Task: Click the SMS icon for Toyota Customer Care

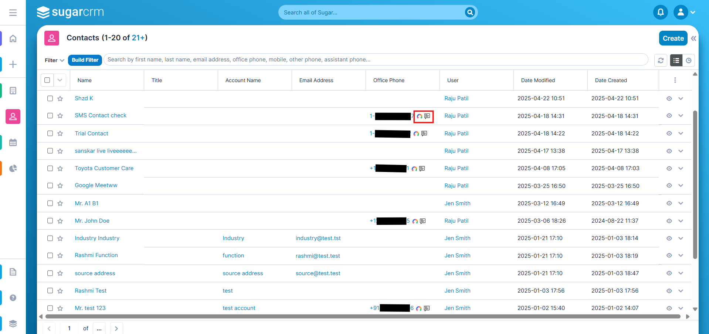Action: (422, 169)
